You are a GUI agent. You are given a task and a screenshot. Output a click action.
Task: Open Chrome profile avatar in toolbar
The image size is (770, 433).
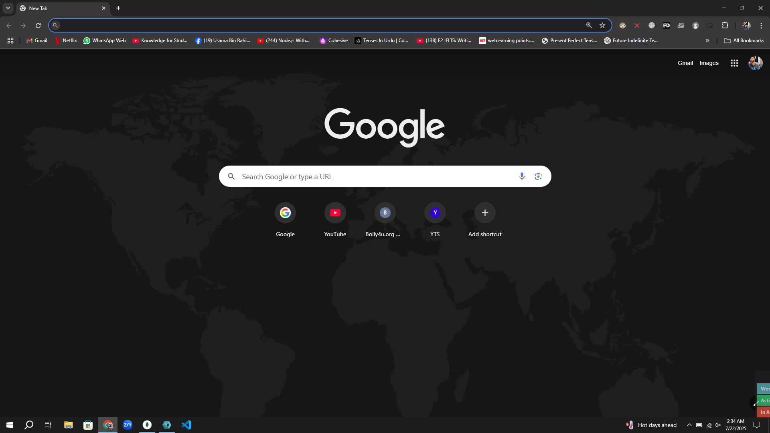tap(746, 25)
